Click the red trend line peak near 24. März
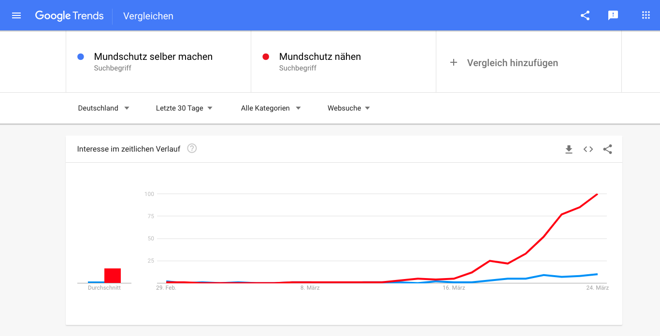 coord(597,194)
